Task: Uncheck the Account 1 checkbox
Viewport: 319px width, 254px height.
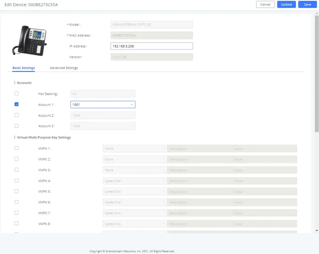Action: click(16, 104)
